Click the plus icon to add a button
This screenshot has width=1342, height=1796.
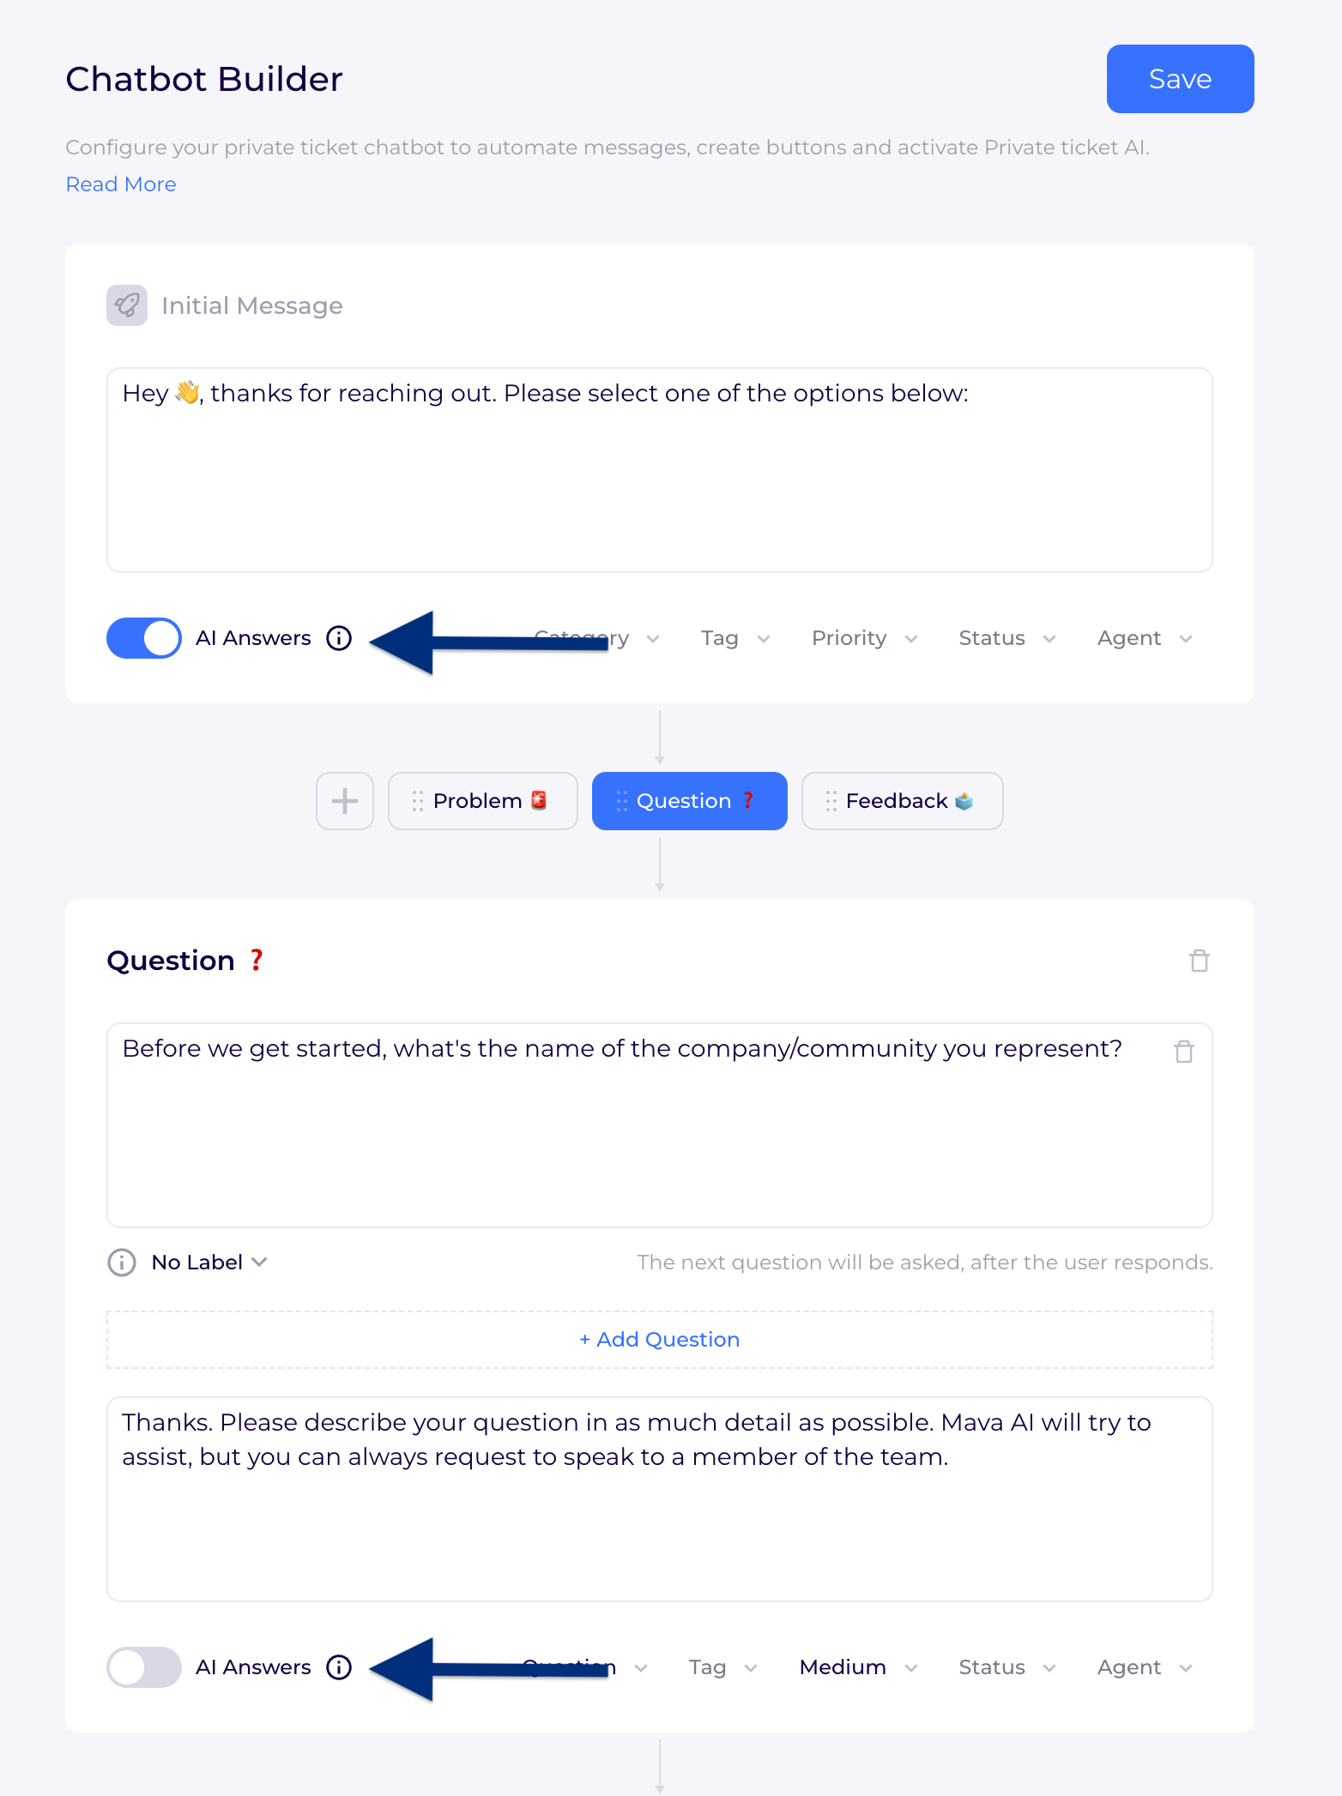[x=345, y=801]
